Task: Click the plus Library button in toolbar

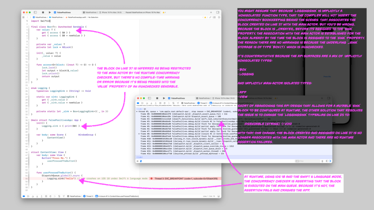Action: tap(211, 12)
